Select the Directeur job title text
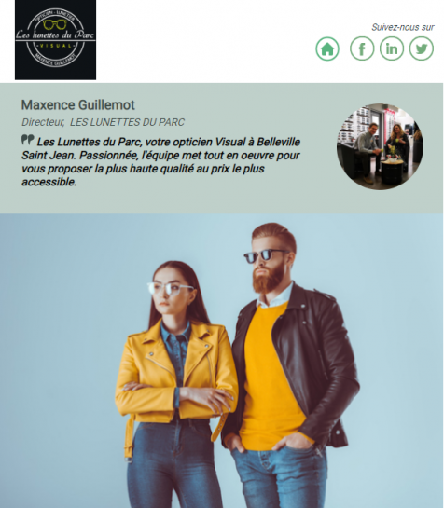Screen dimensions: 444x508 click(x=43, y=122)
